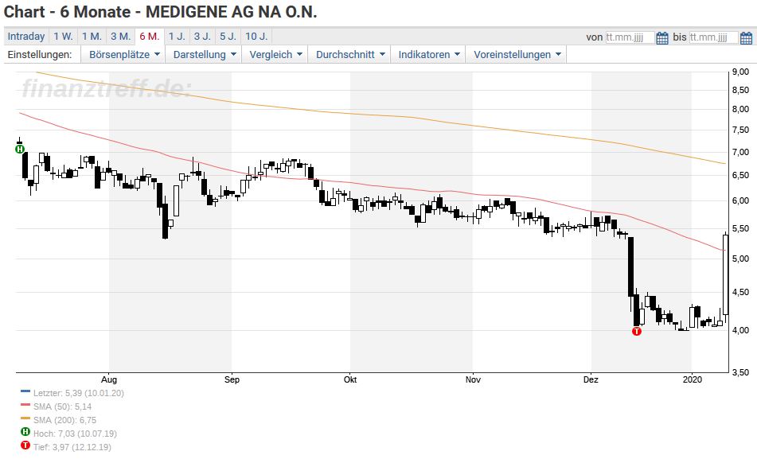Open the calendar icon next to 'von' field
Viewport: 757px width, 459px height.
(662, 37)
